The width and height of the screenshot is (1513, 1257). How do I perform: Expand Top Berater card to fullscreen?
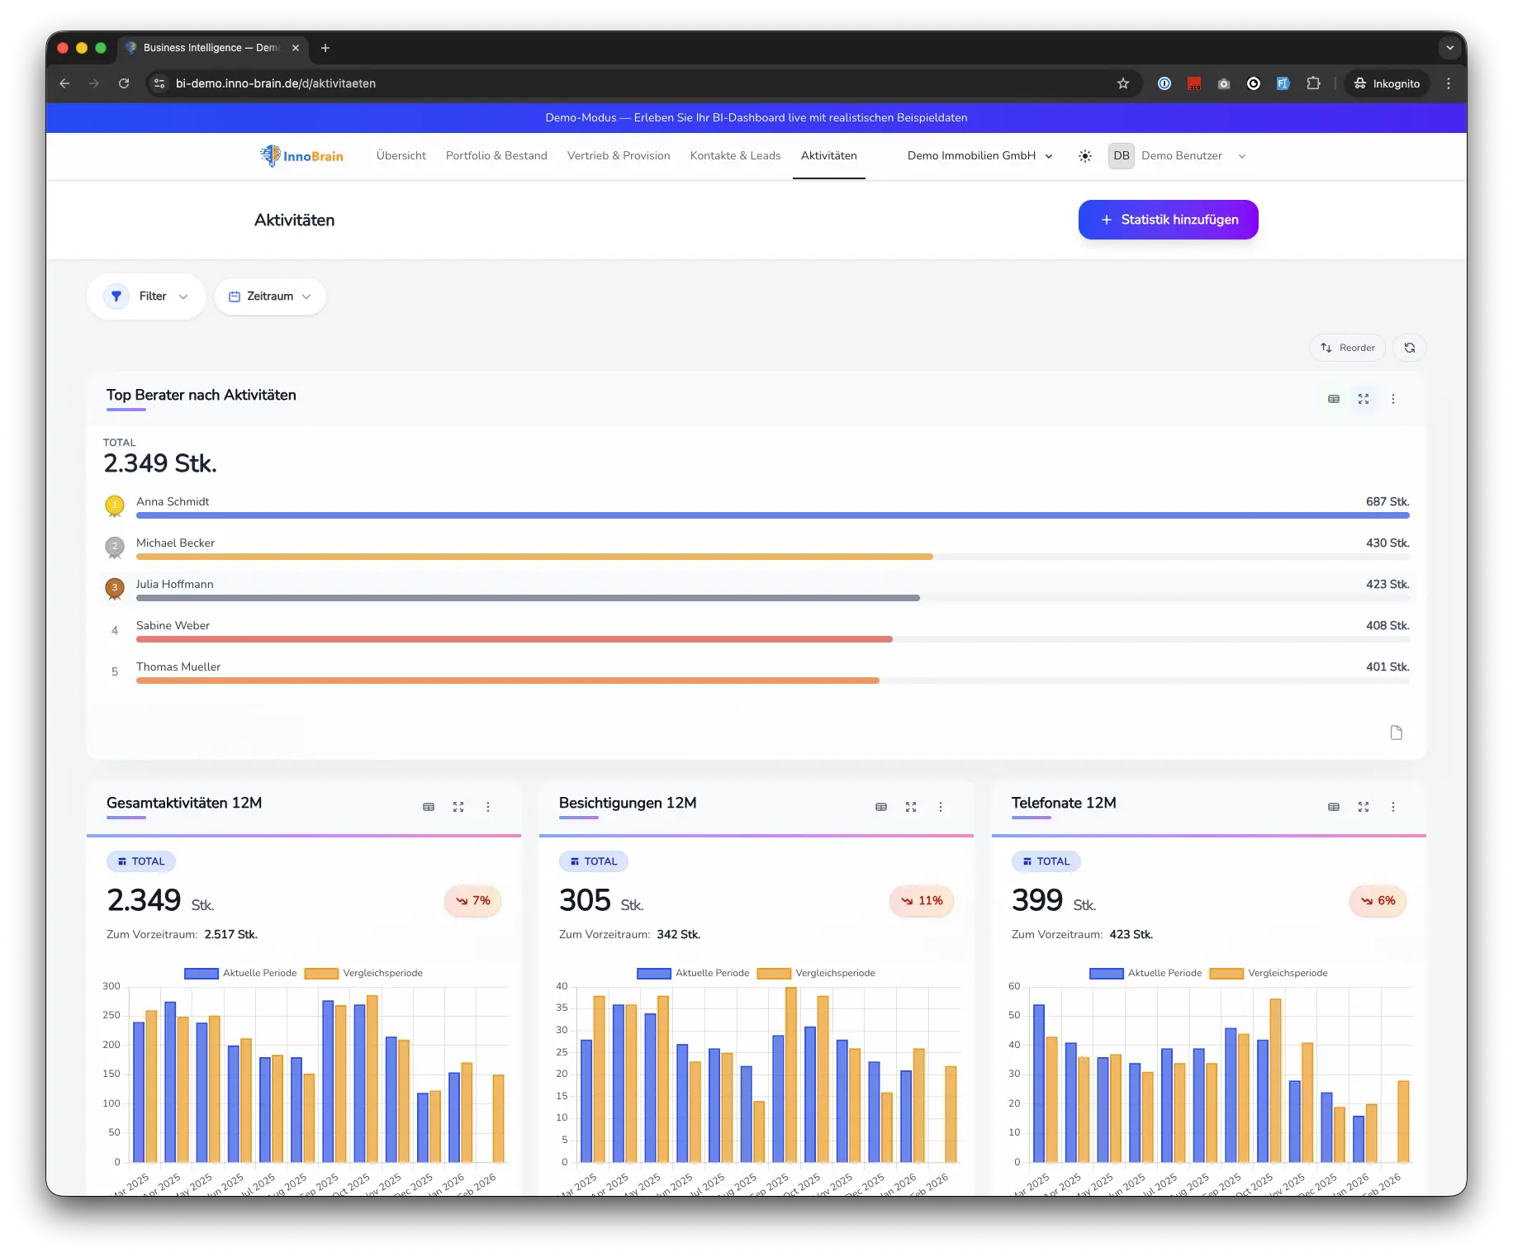click(1363, 399)
